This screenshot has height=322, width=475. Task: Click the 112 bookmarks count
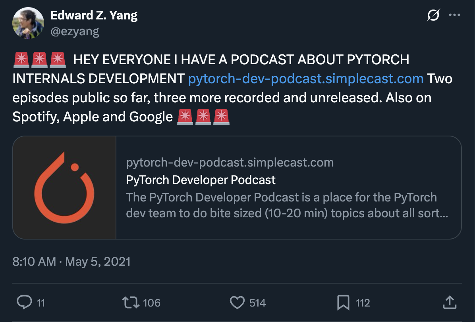[363, 303]
